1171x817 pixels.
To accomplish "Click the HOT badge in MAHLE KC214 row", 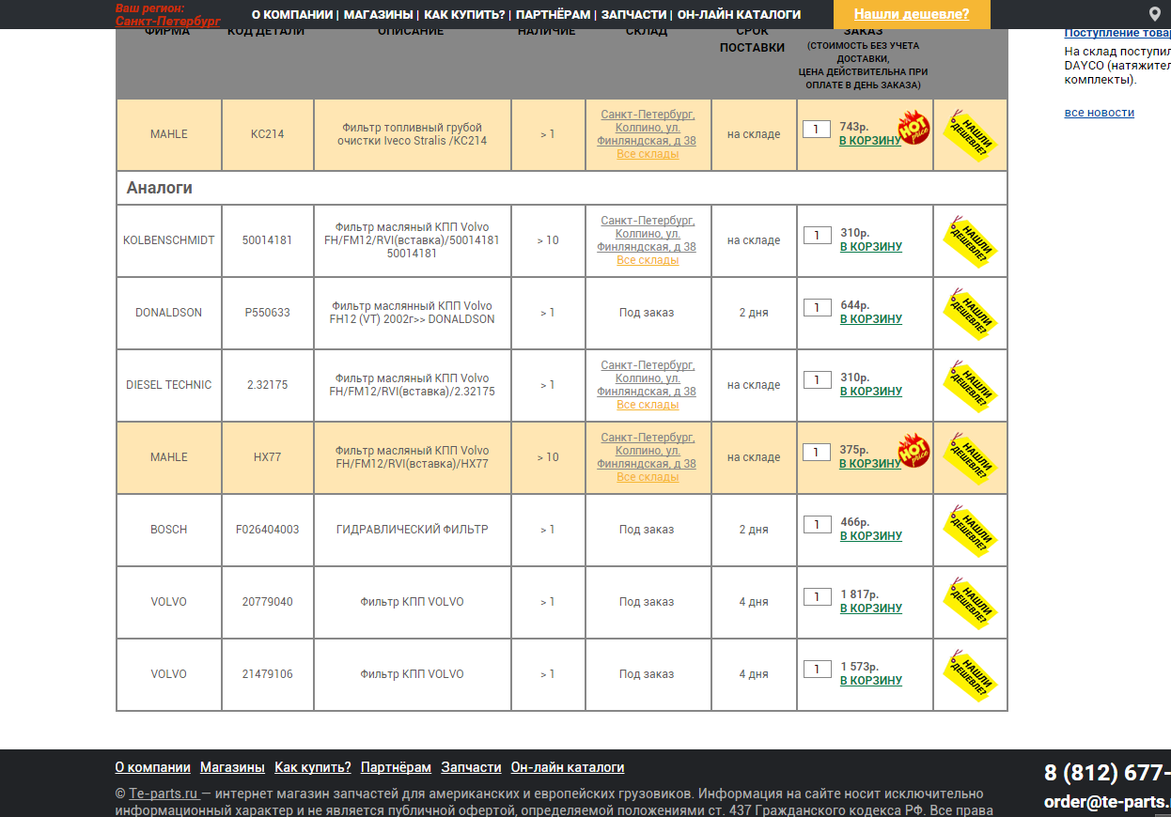I will [x=913, y=128].
